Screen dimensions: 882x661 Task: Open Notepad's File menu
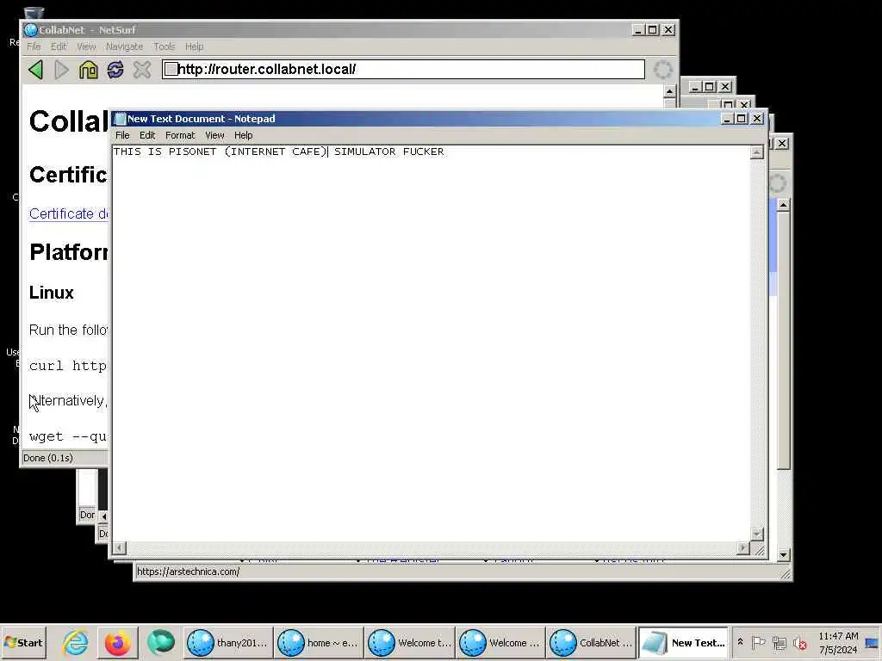click(122, 135)
